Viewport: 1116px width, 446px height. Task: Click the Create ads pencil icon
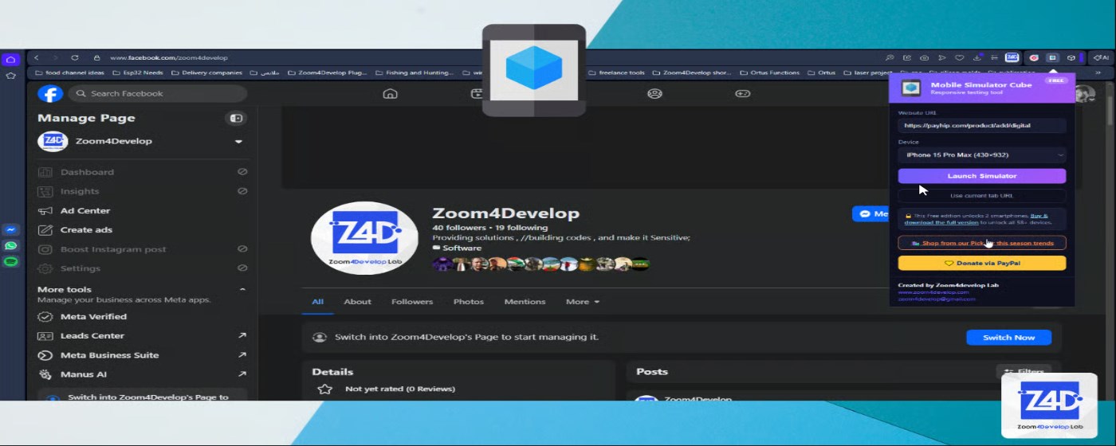(x=45, y=230)
